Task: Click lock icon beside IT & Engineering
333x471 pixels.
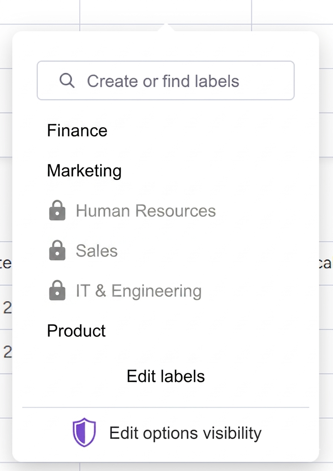Action: (57, 291)
